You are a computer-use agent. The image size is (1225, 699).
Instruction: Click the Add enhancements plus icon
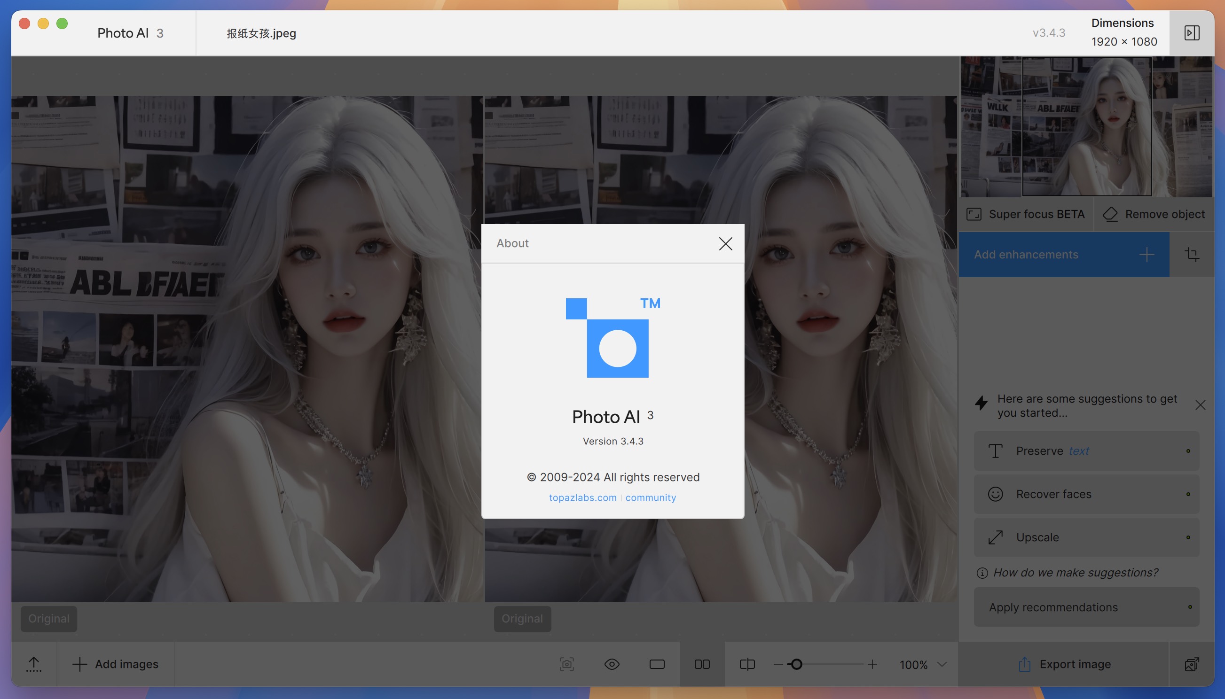coord(1146,254)
